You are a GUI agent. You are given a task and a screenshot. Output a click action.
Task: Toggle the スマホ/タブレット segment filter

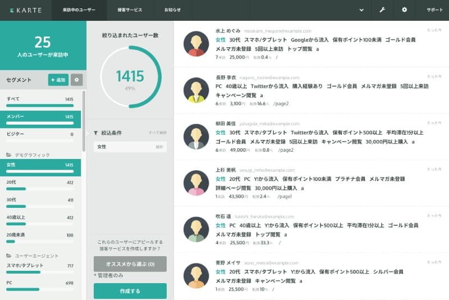click(40, 269)
